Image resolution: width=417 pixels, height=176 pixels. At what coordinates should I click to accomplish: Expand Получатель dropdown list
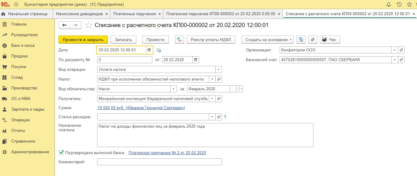coord(212,98)
